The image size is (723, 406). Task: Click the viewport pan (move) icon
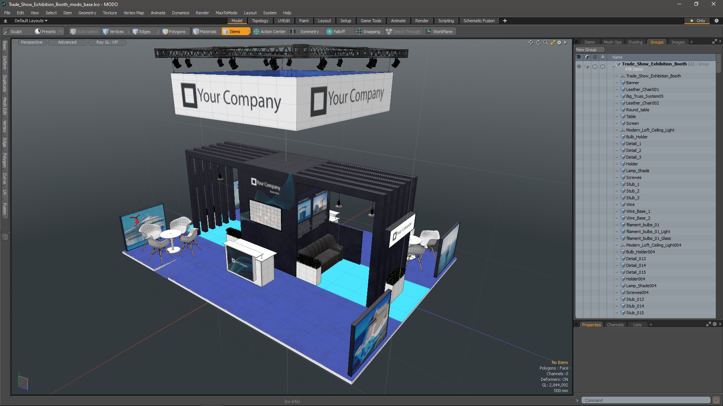[531, 42]
